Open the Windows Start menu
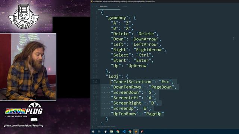The height and width of the screenshot is (134, 239). (93, 131)
